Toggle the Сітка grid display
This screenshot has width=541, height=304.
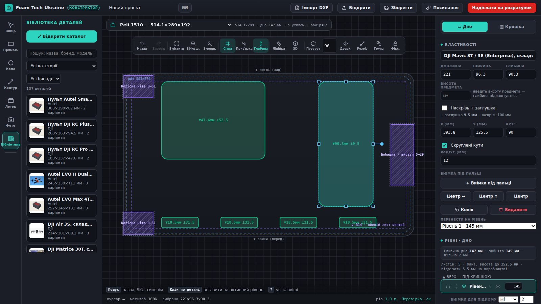[228, 46]
